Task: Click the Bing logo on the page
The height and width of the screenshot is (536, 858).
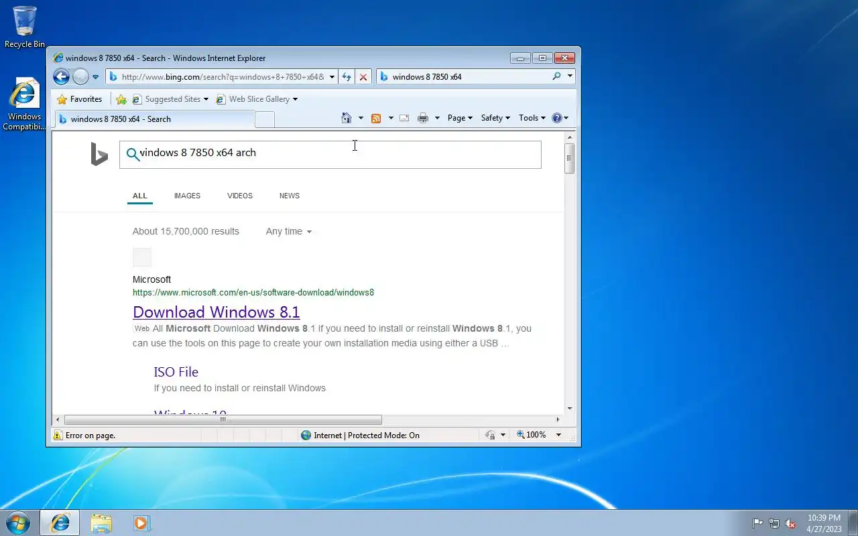Action: point(99,154)
